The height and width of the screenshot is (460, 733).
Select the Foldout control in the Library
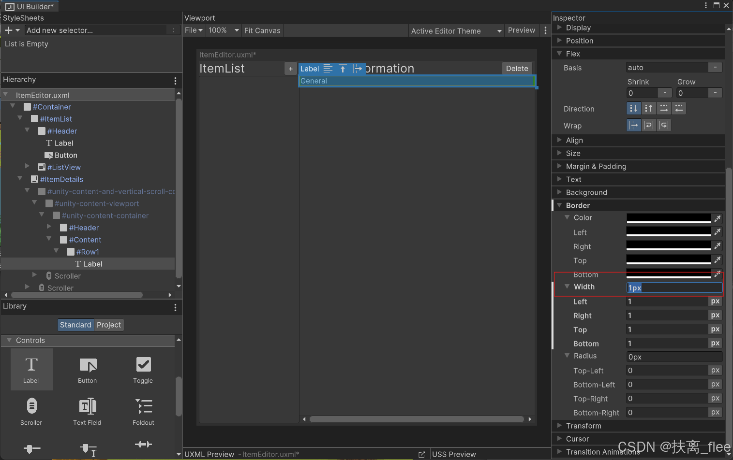[143, 411]
